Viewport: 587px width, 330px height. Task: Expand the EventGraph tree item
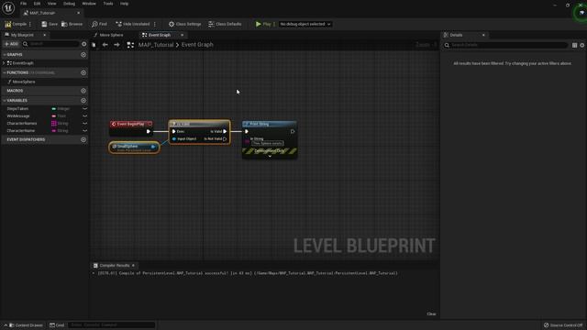click(x=4, y=63)
